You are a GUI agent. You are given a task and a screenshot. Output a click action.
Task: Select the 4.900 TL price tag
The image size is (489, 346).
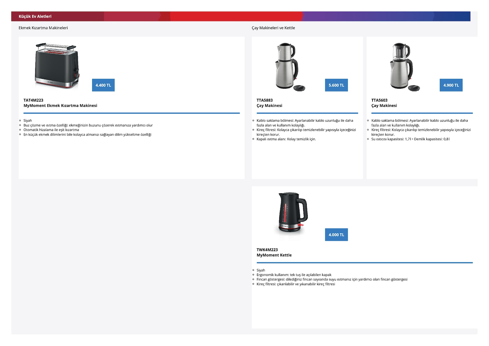[451, 85]
